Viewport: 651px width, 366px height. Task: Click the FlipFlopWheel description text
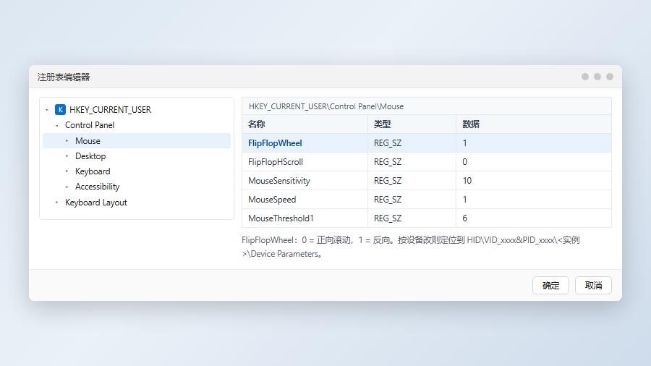tap(411, 247)
